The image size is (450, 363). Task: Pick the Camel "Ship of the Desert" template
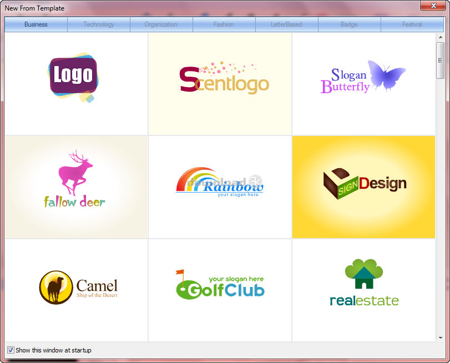(x=75, y=289)
